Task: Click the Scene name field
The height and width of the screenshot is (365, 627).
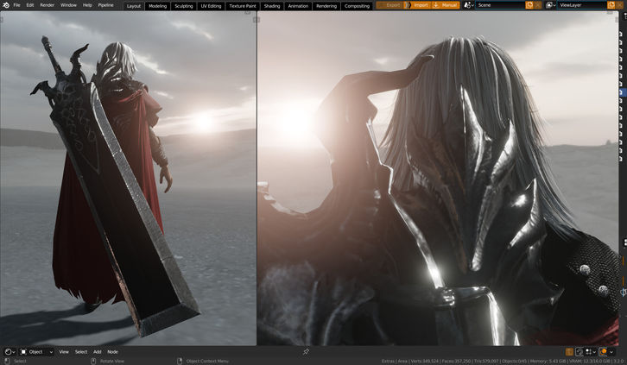Action: click(500, 5)
